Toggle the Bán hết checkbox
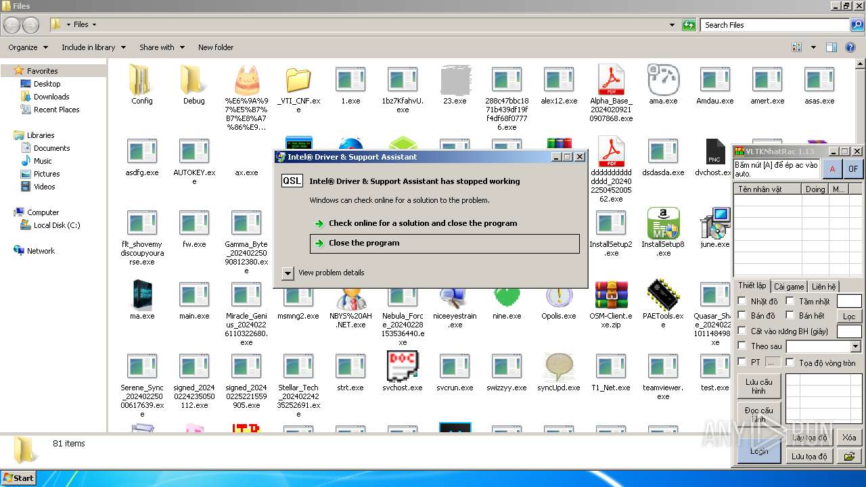The height and width of the screenshot is (487, 866). (790, 315)
